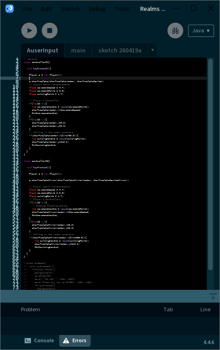Run the sketch with the play button
The height and width of the screenshot is (350, 220).
point(29,31)
